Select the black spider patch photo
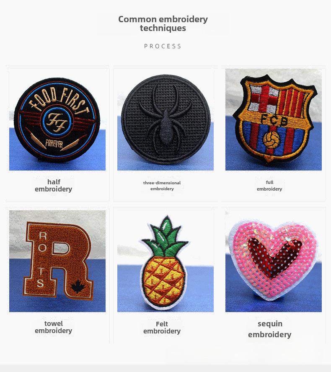The height and width of the screenshot is (372, 331). pos(165,119)
